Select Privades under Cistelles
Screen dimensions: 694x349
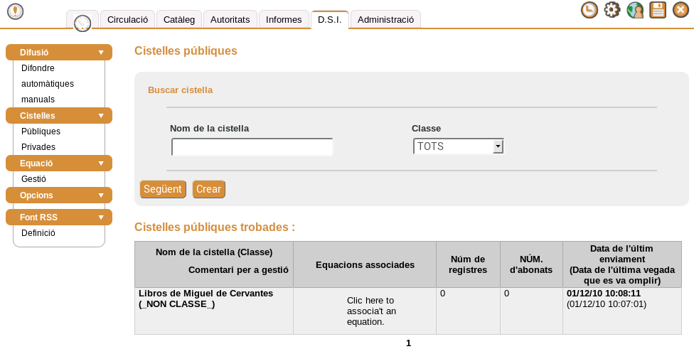(38, 147)
